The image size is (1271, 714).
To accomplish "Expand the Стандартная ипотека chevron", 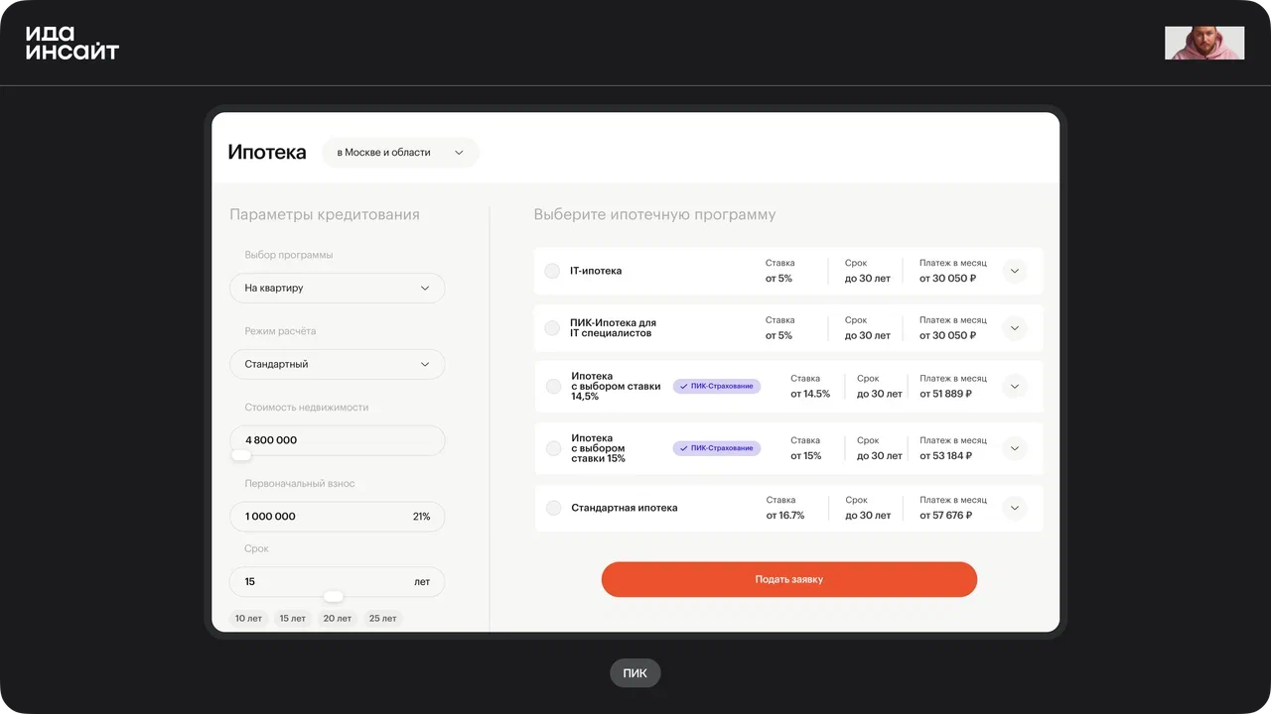I will (1014, 508).
